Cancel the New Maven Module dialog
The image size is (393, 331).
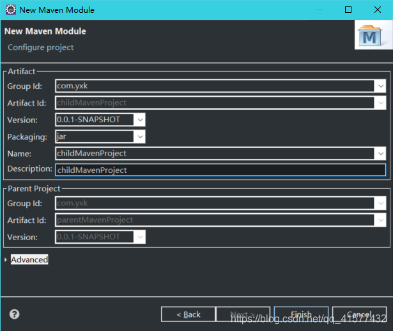[359, 314]
